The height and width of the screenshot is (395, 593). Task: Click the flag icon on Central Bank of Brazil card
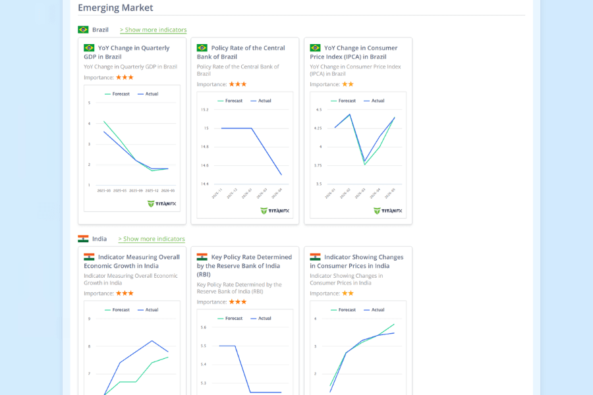click(x=202, y=48)
